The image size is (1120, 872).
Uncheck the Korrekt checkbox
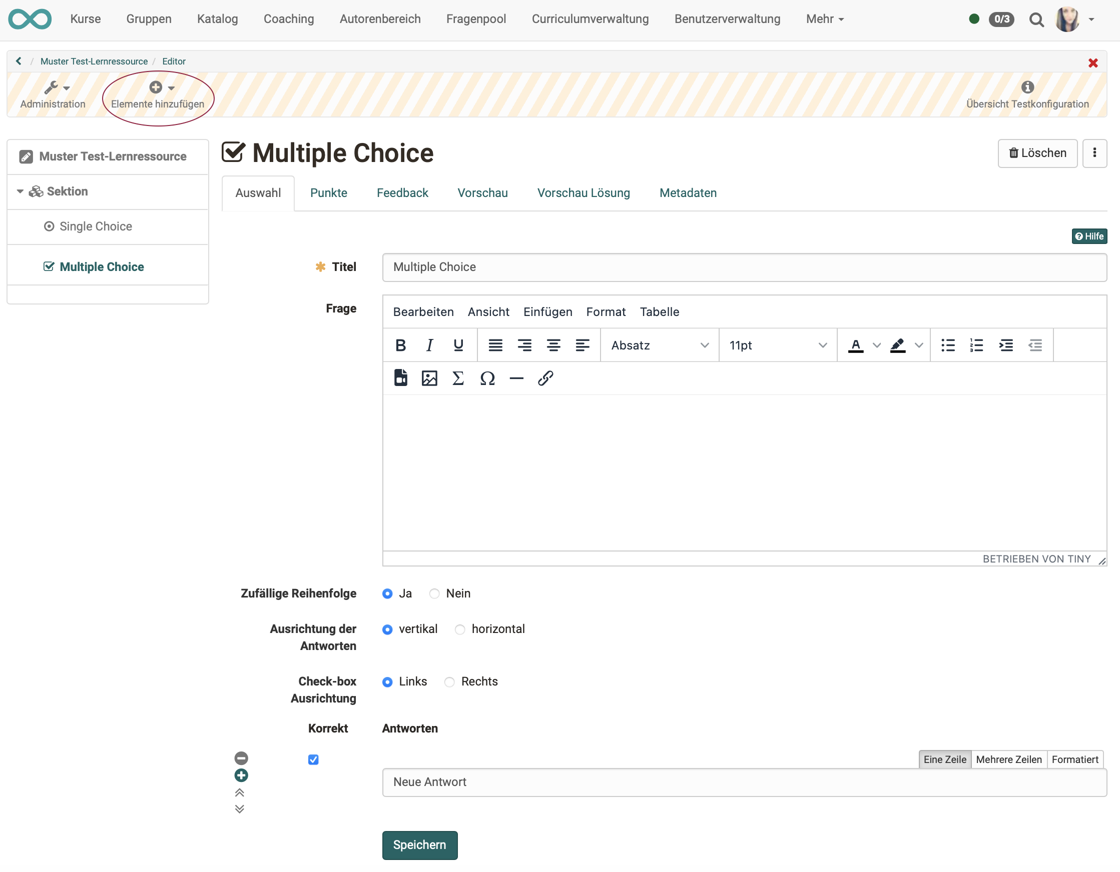coord(313,759)
